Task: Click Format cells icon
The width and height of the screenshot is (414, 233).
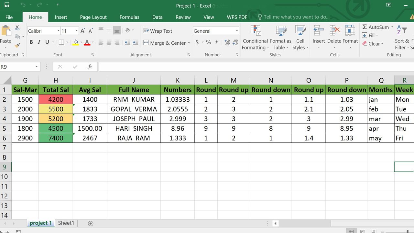Action: pos(350,31)
